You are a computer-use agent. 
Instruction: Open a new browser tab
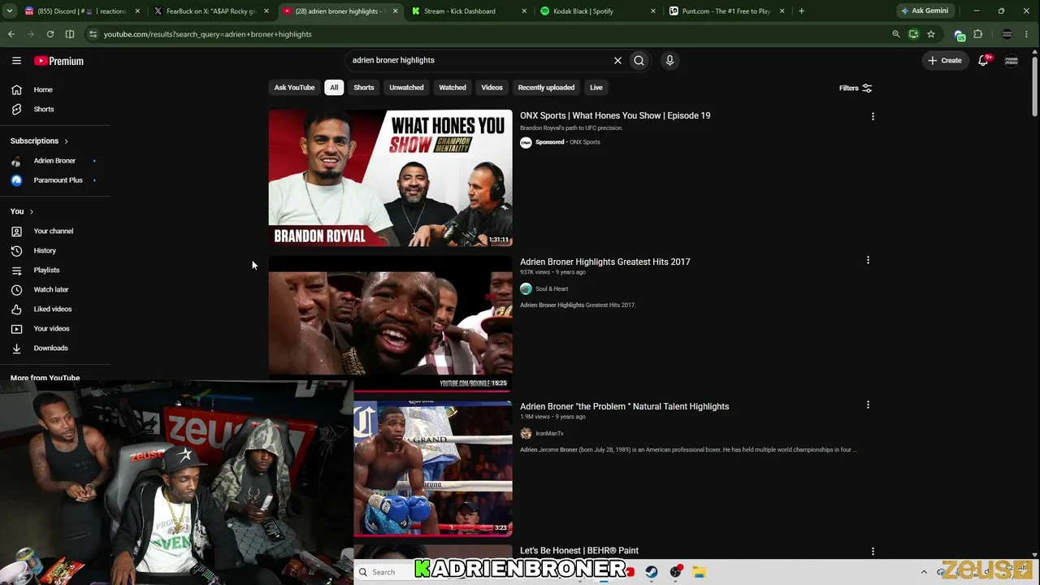tap(801, 11)
